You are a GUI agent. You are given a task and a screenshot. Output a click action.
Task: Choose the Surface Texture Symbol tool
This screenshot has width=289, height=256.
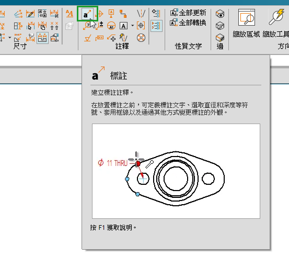87,38
